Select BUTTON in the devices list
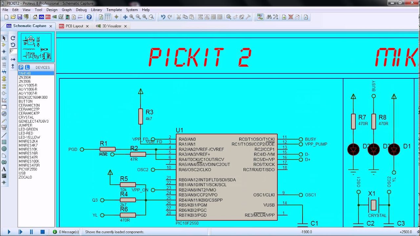The width and height of the screenshot is (420, 236). click(36, 101)
